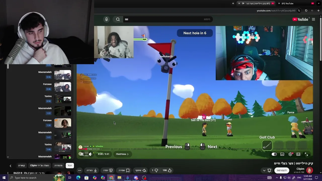The width and height of the screenshot is (322, 181).
Task: Click the subscribe להצטרפות button
Action: (x=282, y=170)
